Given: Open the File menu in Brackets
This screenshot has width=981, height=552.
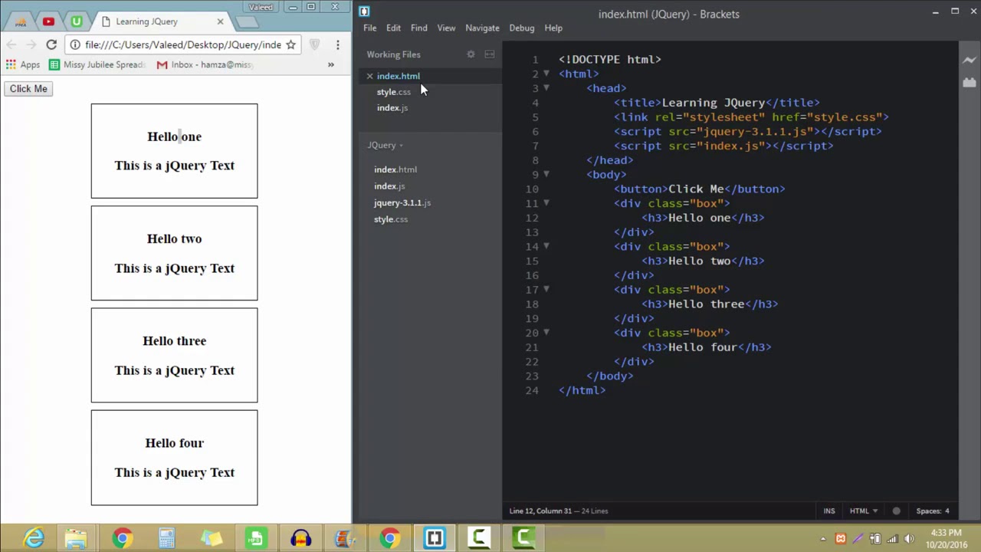Looking at the screenshot, I should 369,28.
